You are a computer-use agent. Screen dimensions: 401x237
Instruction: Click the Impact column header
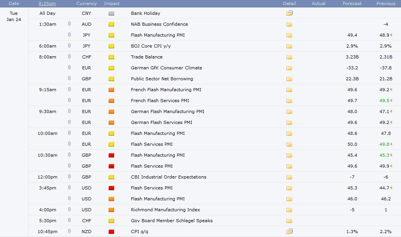112,4
